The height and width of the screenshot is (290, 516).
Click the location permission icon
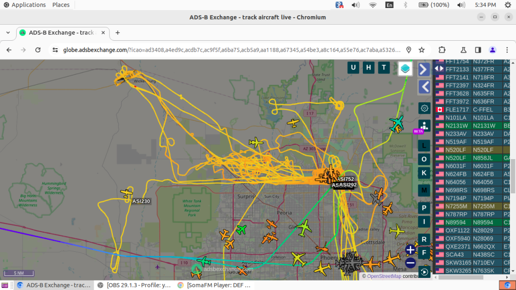point(409,50)
